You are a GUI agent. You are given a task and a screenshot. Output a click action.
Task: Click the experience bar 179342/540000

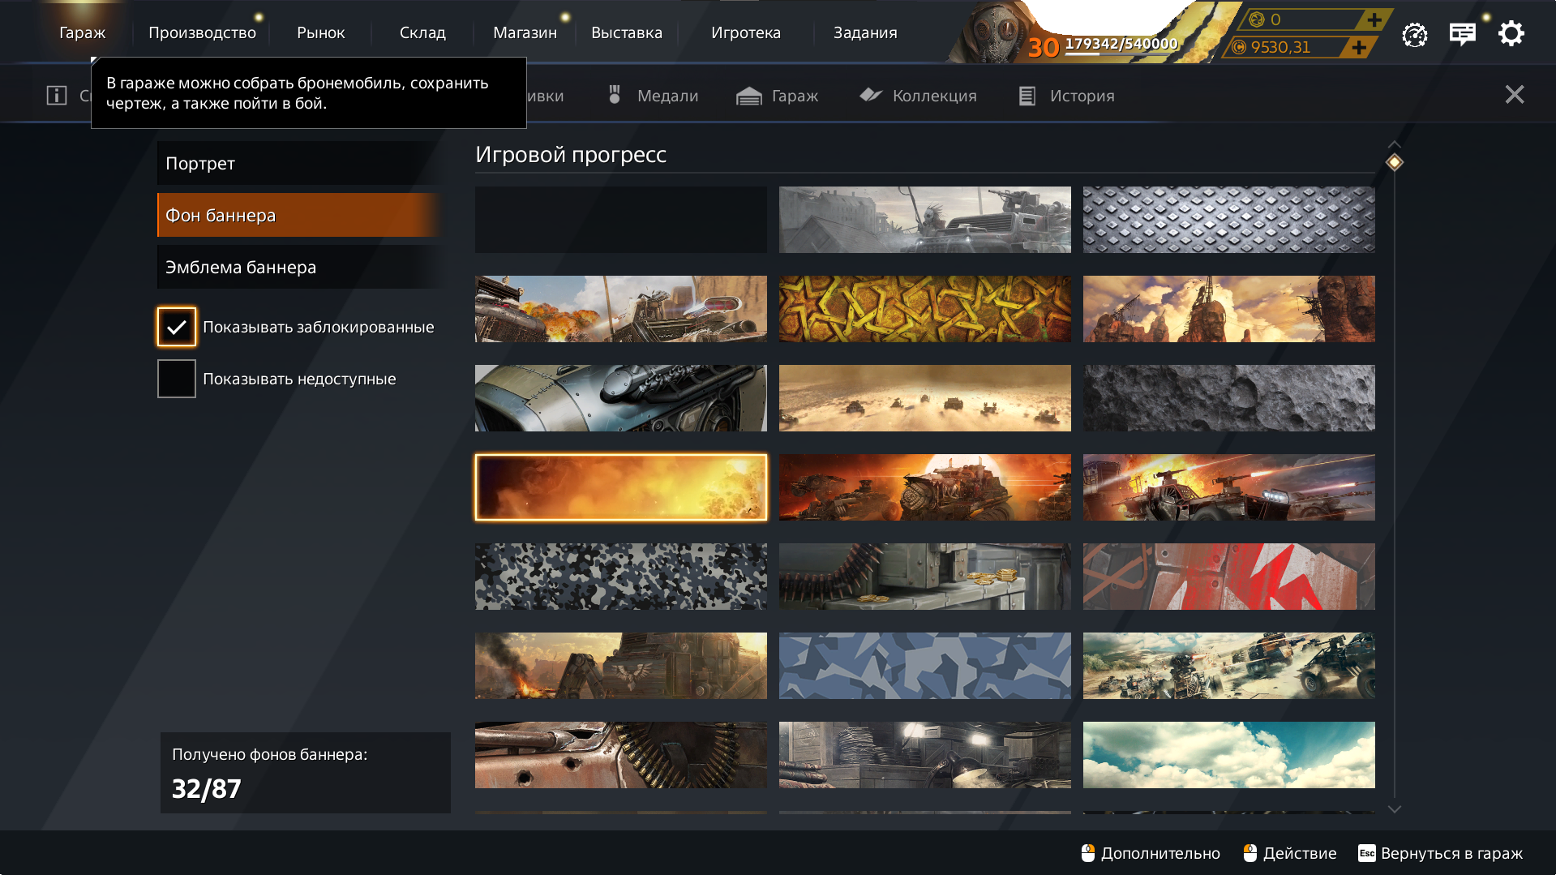pos(1121,44)
